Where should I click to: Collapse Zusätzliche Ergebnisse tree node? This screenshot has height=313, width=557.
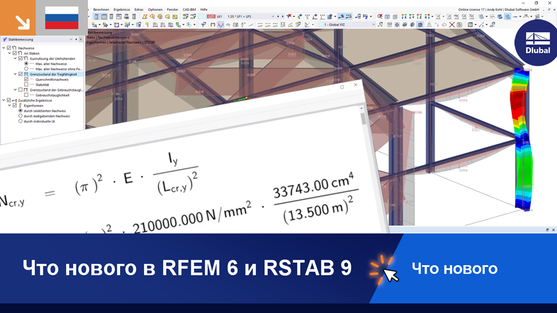(4, 101)
